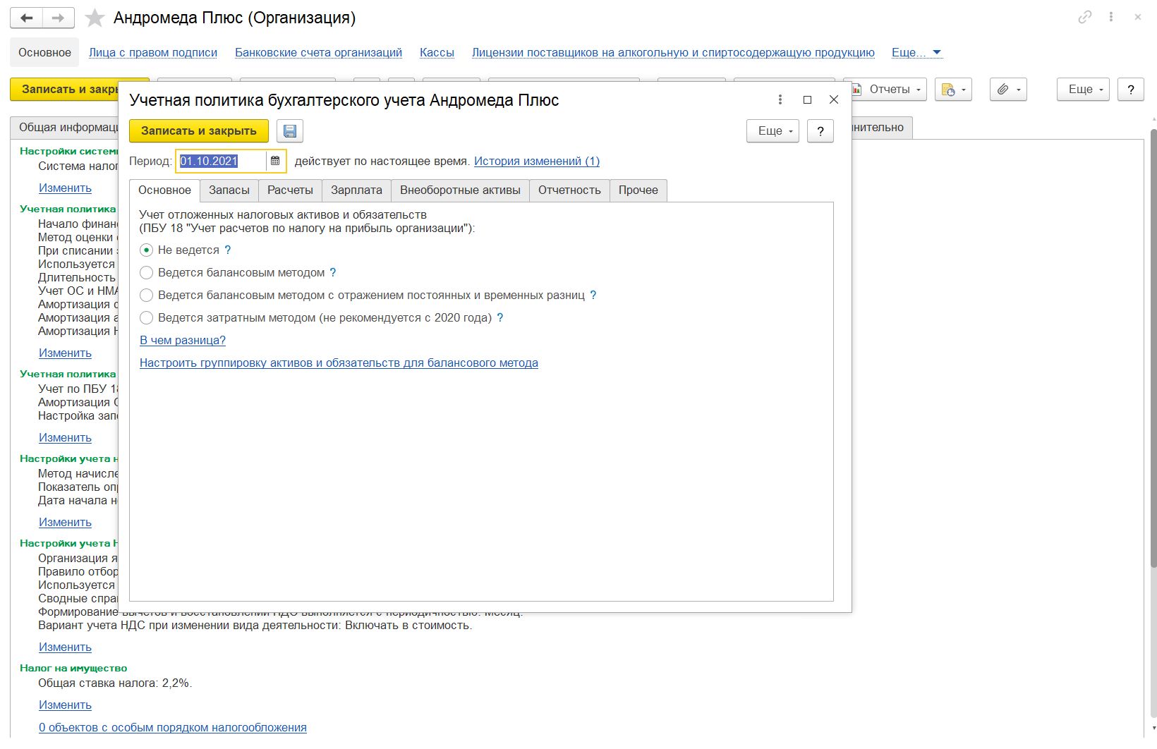Click into the Период date field
The image size is (1157, 749).
tap(220, 162)
